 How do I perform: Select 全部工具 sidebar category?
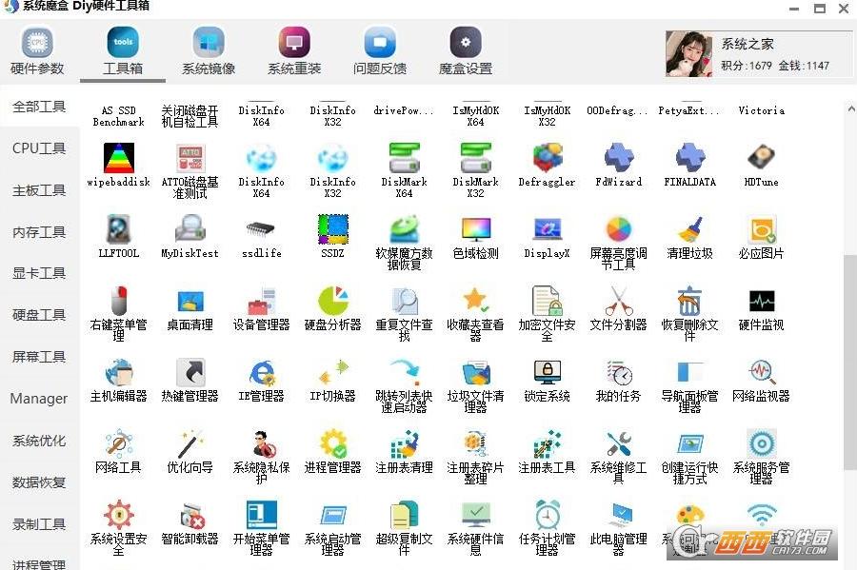click(39, 107)
